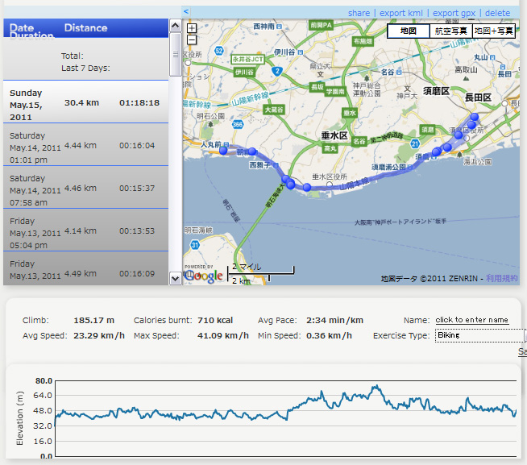
Task: Zoom out the map with minus button
Action: (x=192, y=40)
